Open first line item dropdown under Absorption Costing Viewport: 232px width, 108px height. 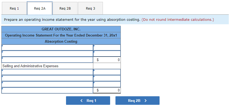click(x=47, y=47)
